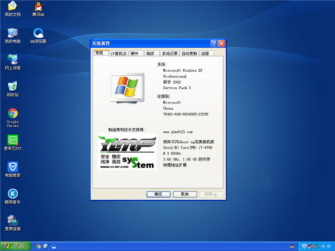The height and width of the screenshot is (251, 335).
Task: Open the 酷狗音乐 desktop icon
Action: pos(13,197)
